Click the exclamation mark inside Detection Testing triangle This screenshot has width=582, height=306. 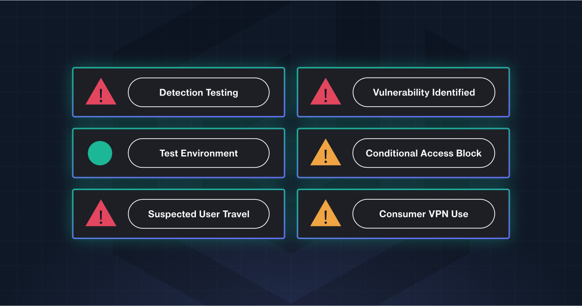tap(101, 95)
